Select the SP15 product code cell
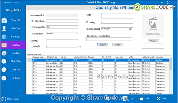 [x=39, y=78]
